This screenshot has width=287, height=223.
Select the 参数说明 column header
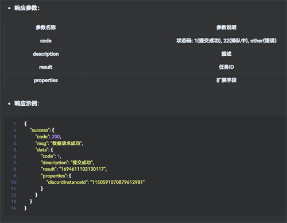226,28
